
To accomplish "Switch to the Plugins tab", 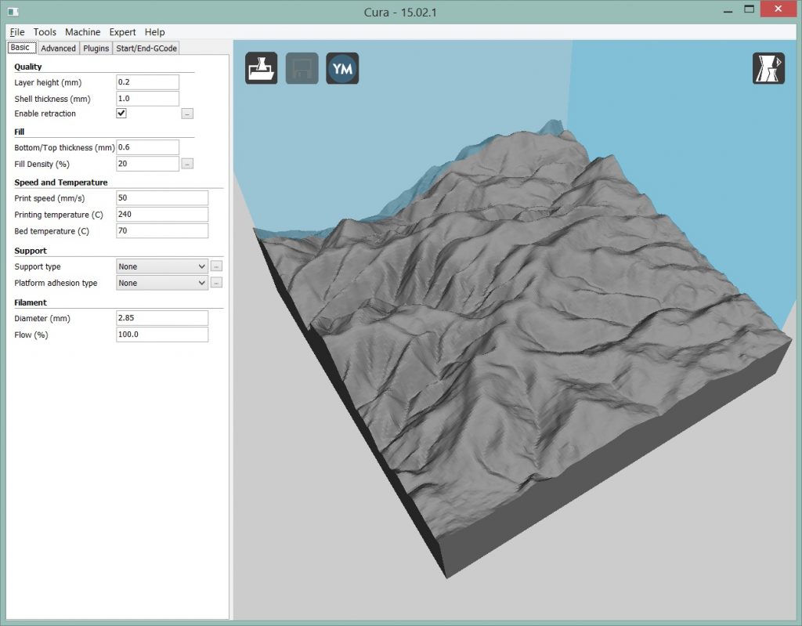I will (x=96, y=49).
